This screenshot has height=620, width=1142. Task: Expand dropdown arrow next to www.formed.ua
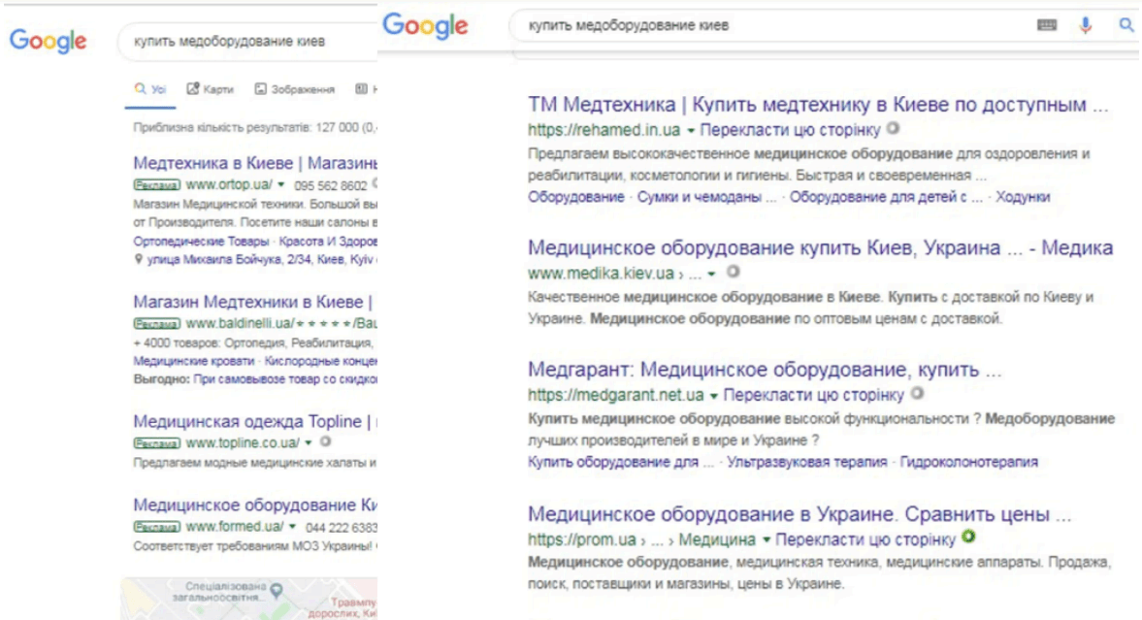[x=292, y=526]
